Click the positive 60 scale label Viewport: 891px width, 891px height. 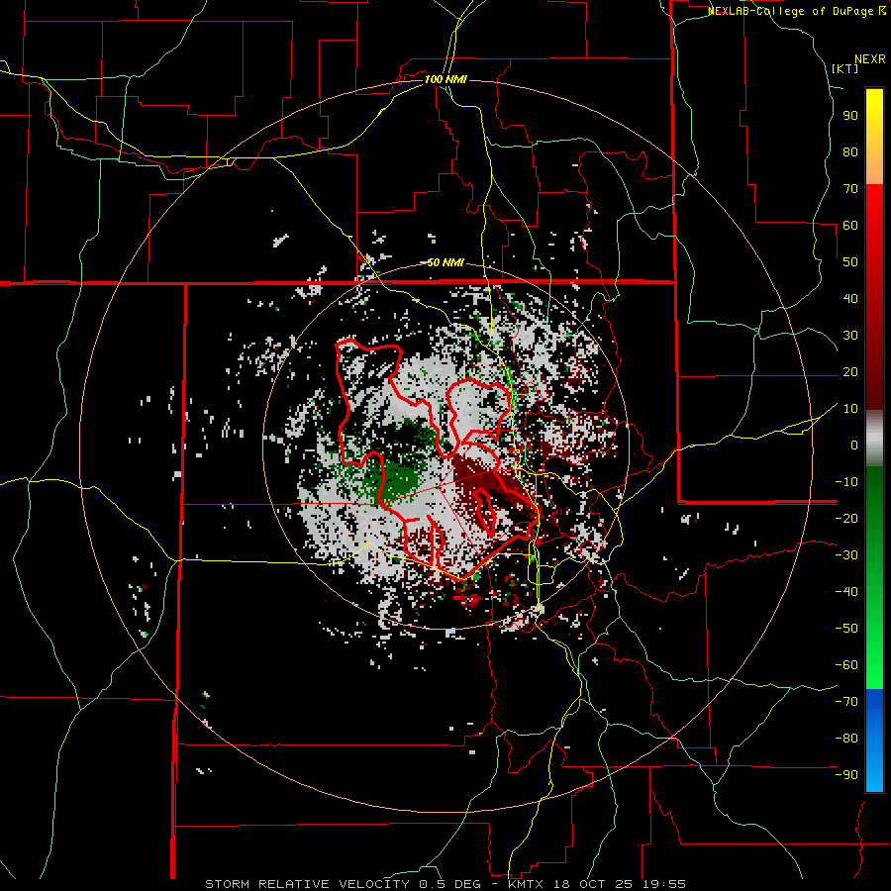point(850,226)
